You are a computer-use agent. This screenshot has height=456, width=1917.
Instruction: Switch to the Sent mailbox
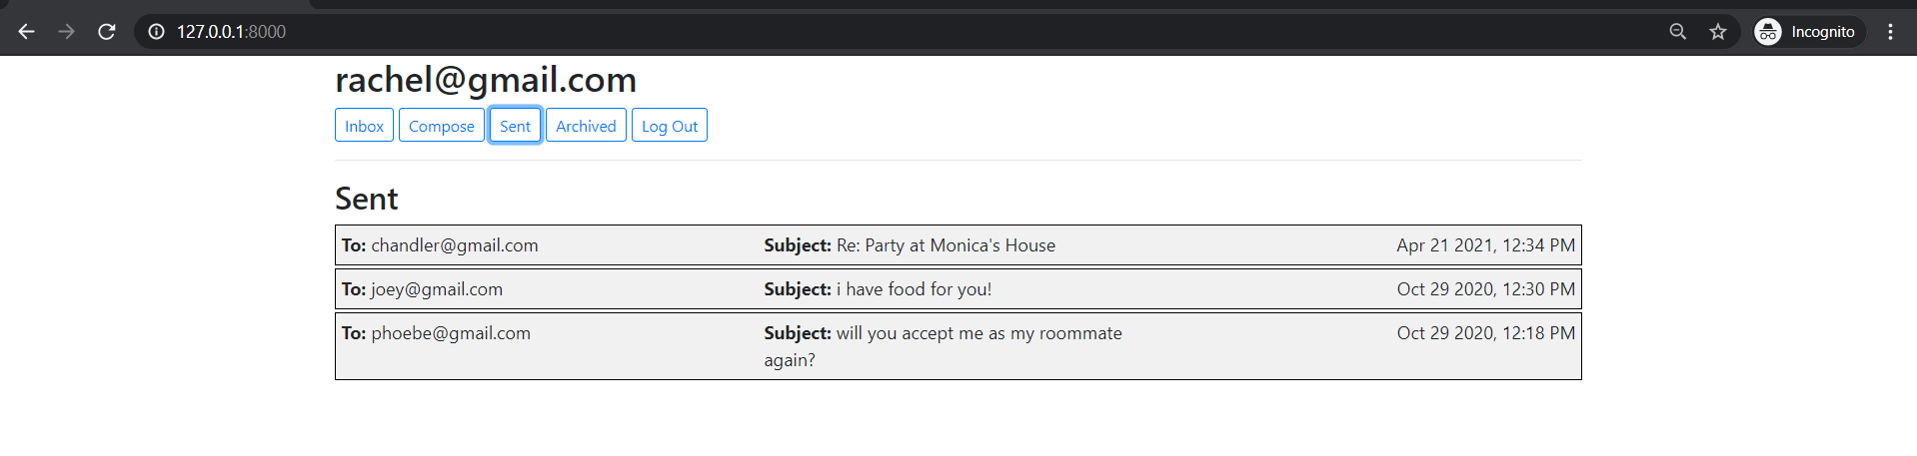click(515, 126)
